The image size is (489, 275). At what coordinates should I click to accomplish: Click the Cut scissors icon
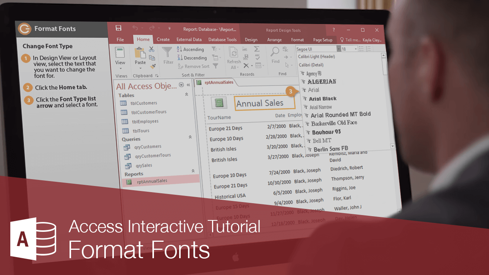151,49
